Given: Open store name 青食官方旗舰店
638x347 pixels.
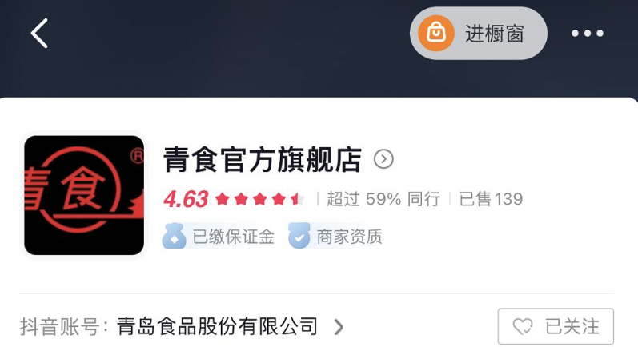Looking at the screenshot, I should (263, 159).
